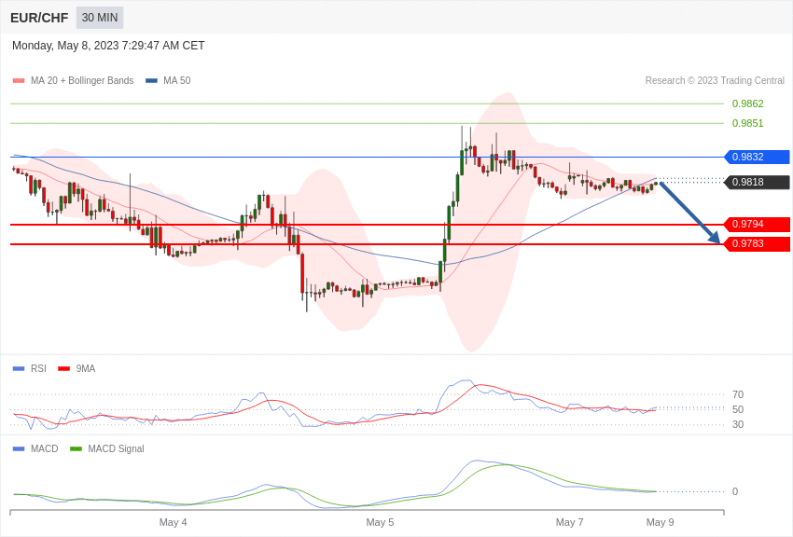Click the Research © 2023 Trading Central text
The height and width of the screenshot is (537, 793).
715,80
